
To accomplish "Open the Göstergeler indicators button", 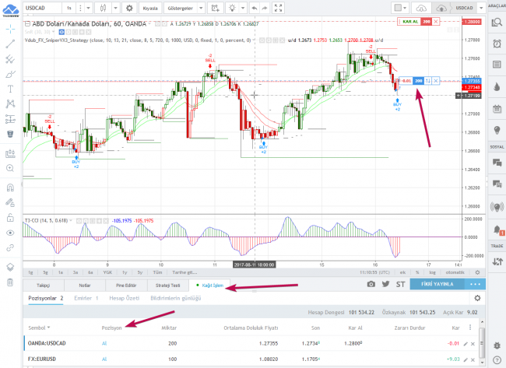I will coord(180,8).
